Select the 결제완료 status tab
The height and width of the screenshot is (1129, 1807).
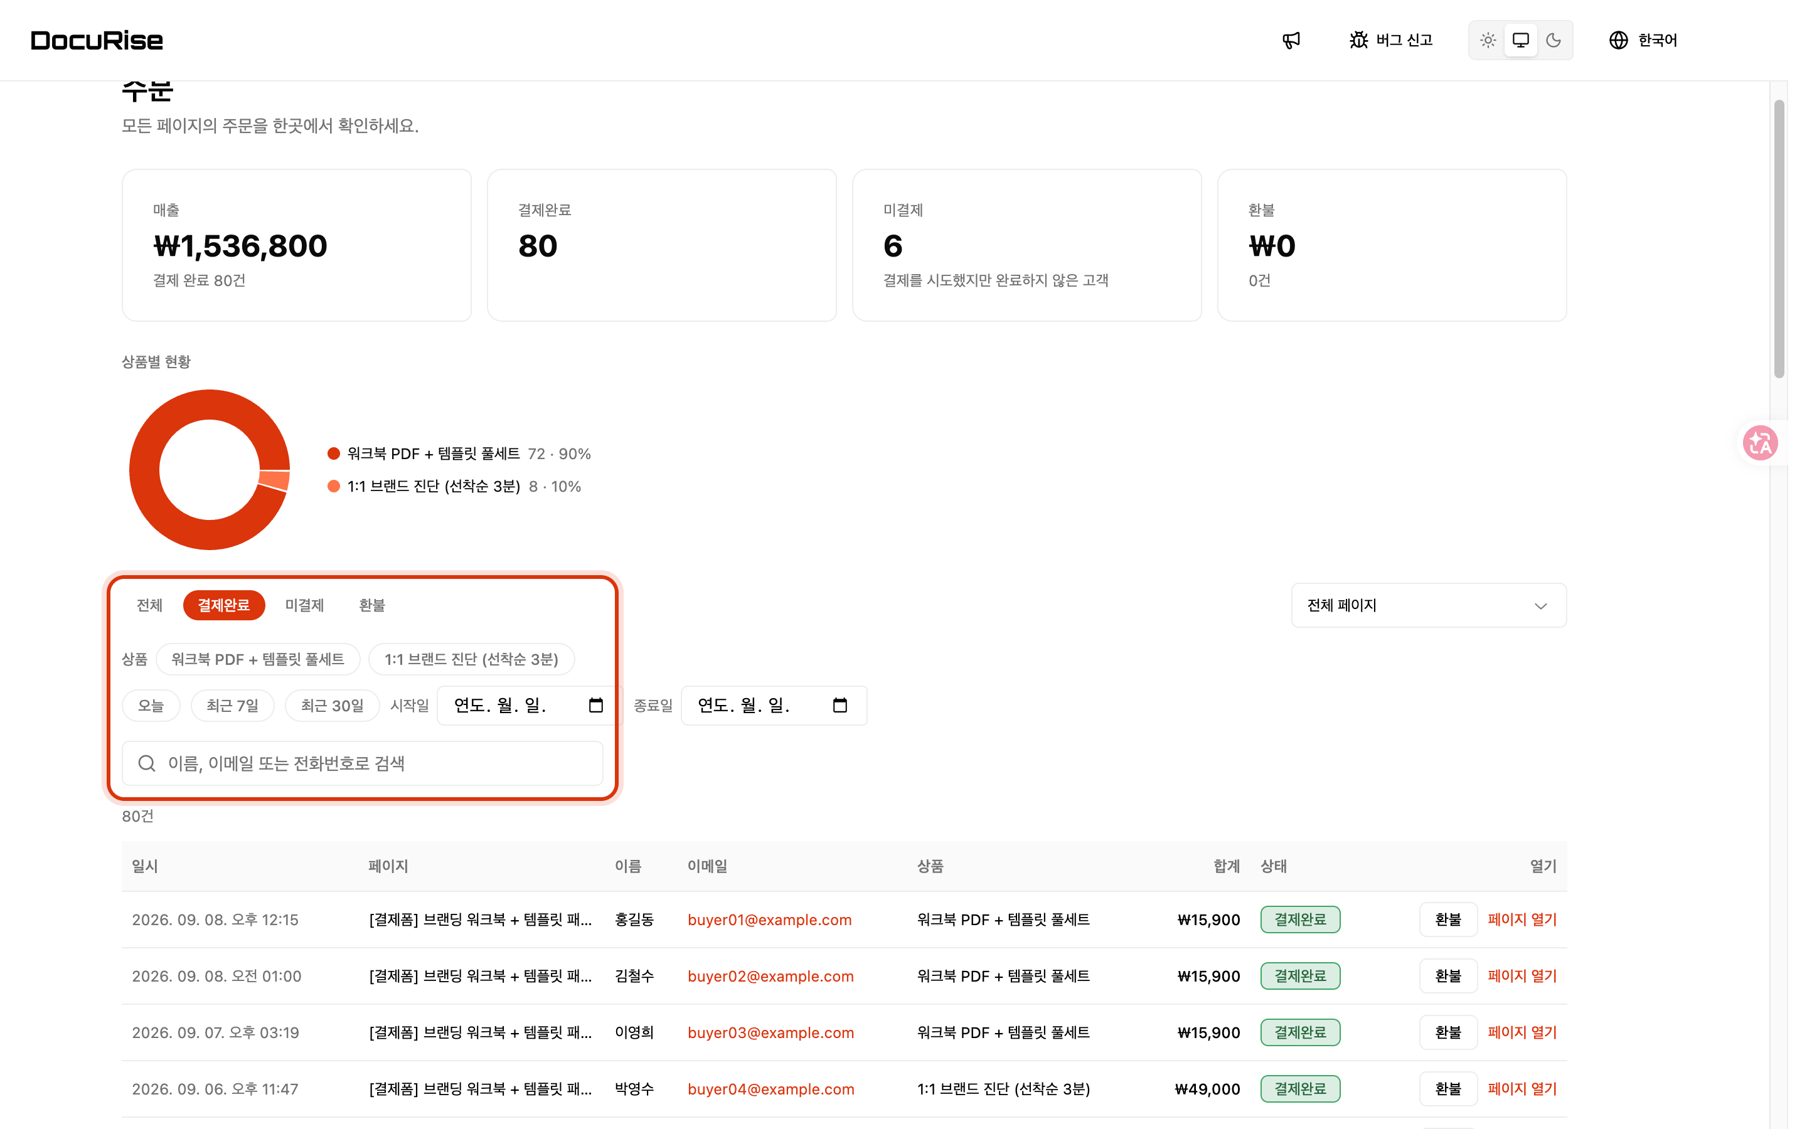tap(224, 605)
